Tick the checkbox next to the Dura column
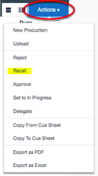98x176 pixels. (x=57, y=22)
